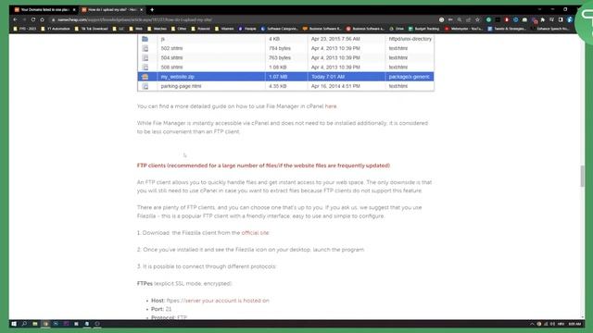Close the 'How do I upload my site?' tab
The height and width of the screenshot is (333, 593).
tap(142, 9)
